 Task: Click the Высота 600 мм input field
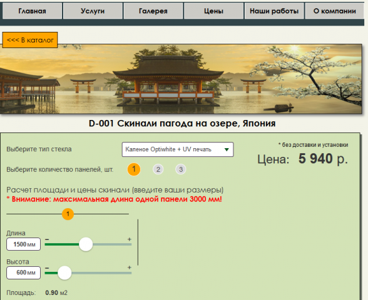24,272
